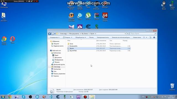This screenshot has width=177, height=99.
Task: Sort by the Размер column header
Action: [x=125, y=40]
